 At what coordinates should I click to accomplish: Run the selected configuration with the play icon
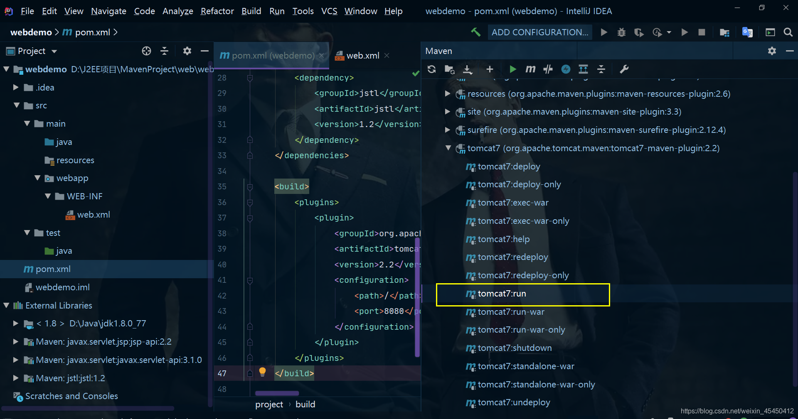[604, 32]
